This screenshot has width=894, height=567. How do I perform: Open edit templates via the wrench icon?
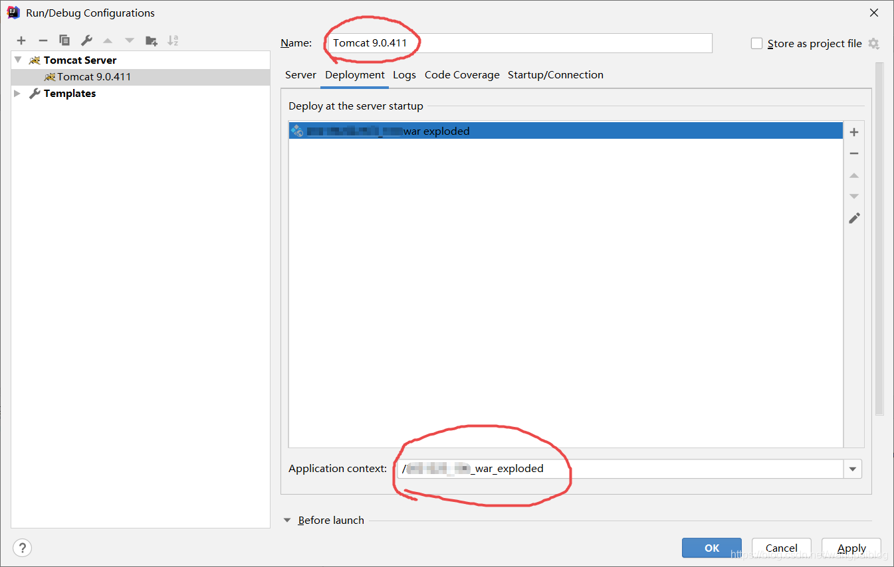click(86, 40)
